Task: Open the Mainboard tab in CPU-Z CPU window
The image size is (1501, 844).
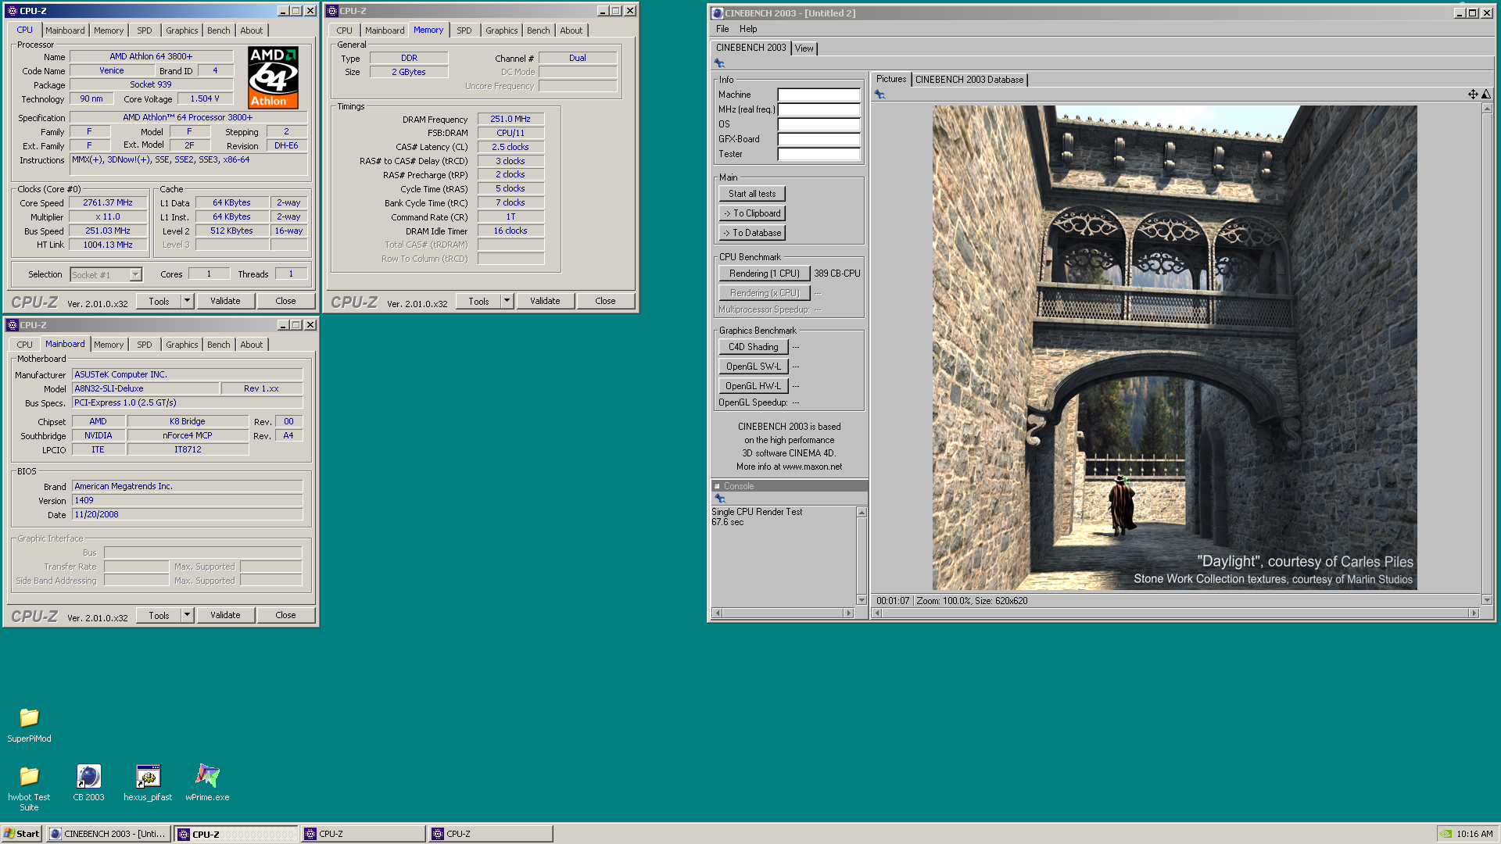Action: coord(65,30)
